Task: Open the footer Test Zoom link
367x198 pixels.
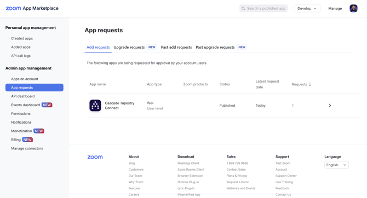Action: point(283,163)
